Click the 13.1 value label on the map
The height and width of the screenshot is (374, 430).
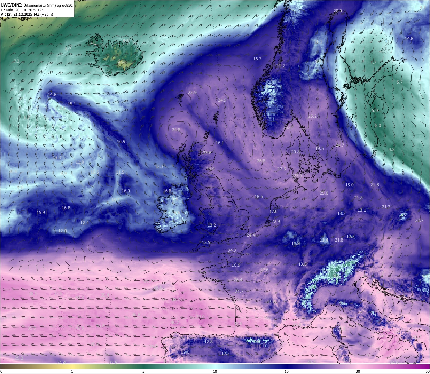click(362, 210)
